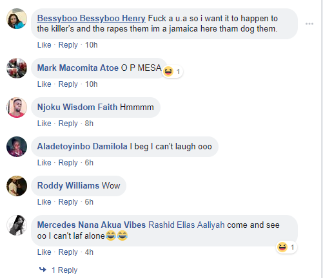Open the Mercedes Nana Akua Vibes name link
Screen dimensions: 323x278
[x=92, y=225]
